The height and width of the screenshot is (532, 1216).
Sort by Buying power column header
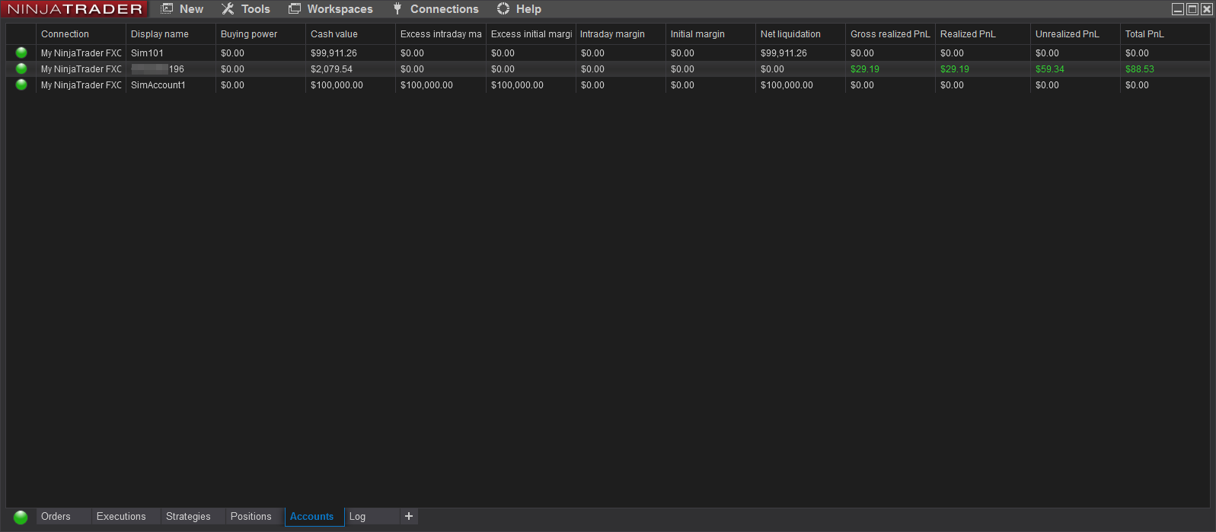coord(260,34)
